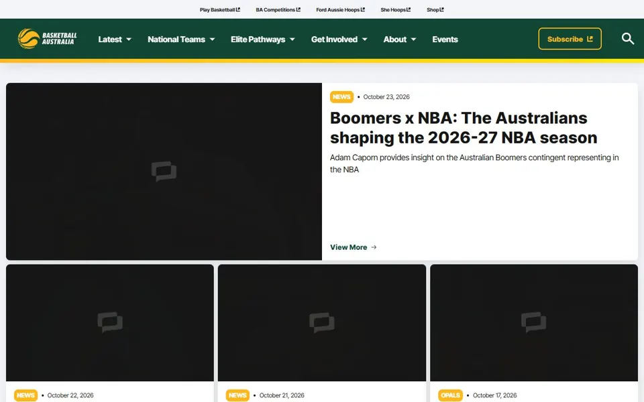The image size is (644, 402).
Task: Open the October 22 article thumbnail
Action: coord(110,323)
